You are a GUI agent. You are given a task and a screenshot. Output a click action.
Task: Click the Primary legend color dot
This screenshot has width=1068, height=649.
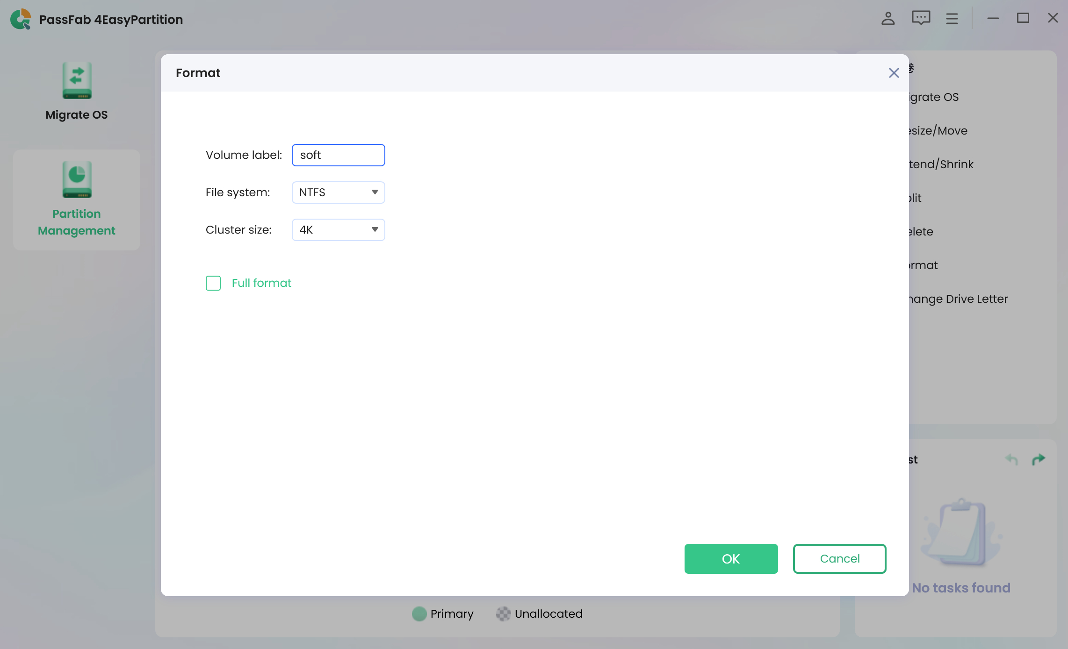419,613
